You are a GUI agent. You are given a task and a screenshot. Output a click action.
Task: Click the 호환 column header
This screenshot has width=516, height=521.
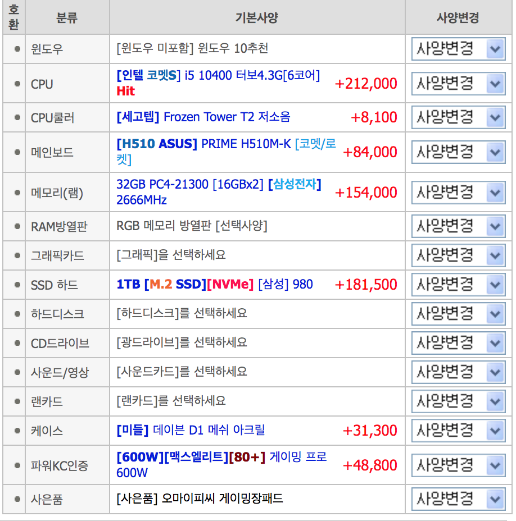tap(13, 17)
